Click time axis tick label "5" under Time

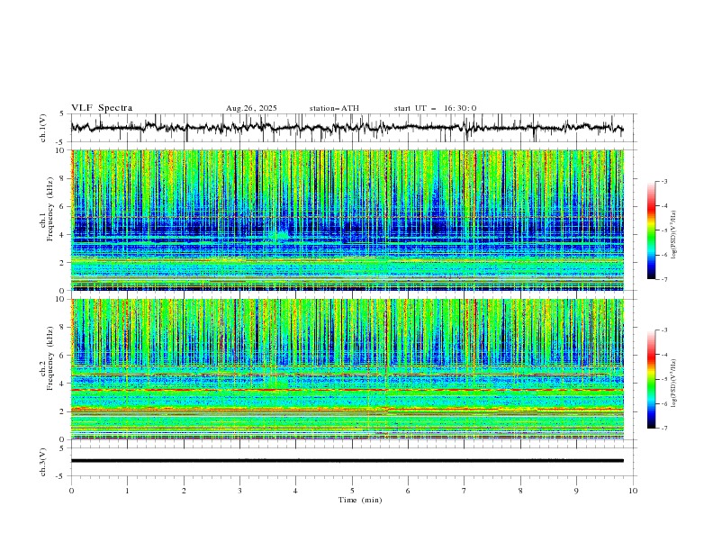(x=352, y=491)
